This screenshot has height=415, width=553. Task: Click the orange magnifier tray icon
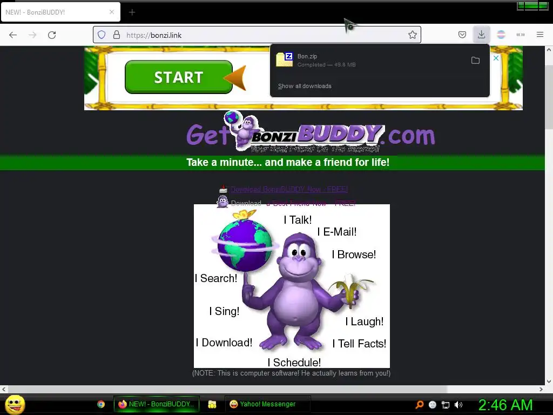419,404
